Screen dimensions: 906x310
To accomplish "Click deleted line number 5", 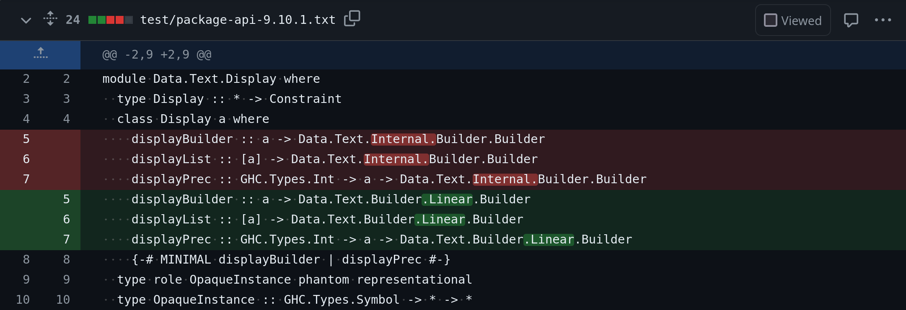I will (26, 139).
